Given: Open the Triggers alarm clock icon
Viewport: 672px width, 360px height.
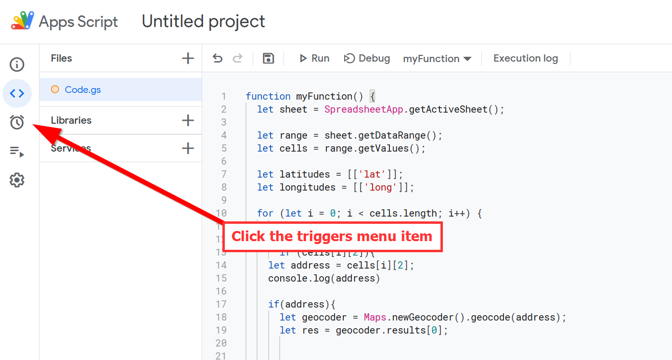Looking at the screenshot, I should [x=17, y=122].
